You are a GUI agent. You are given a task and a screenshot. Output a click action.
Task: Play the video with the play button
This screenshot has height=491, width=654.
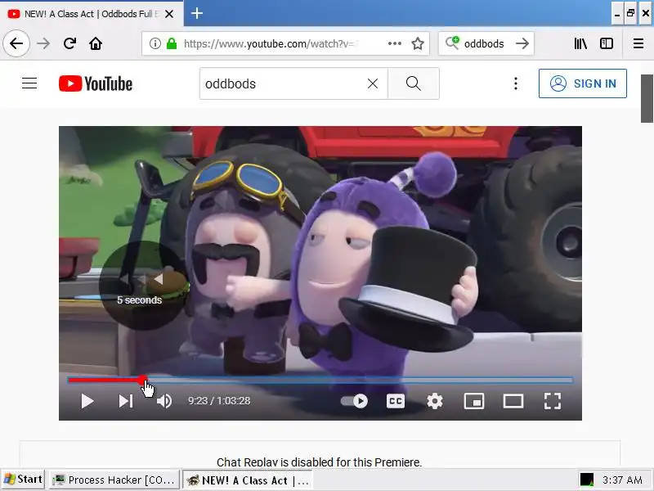[x=87, y=401]
